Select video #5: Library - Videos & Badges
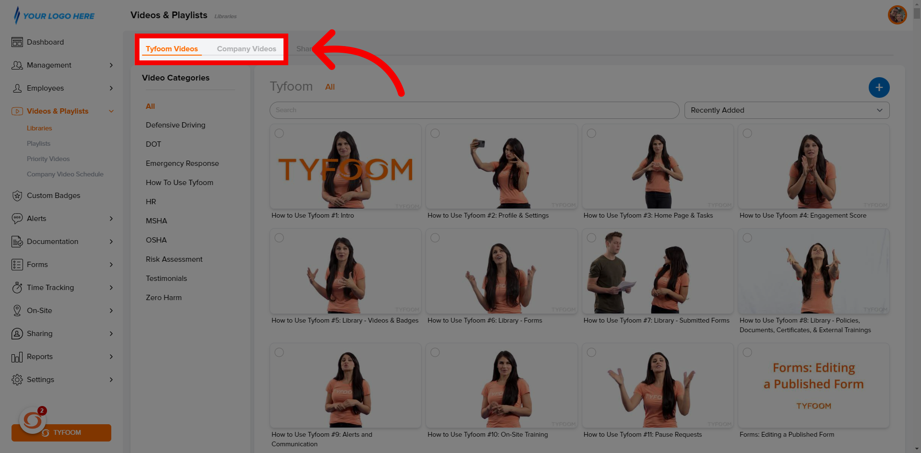The height and width of the screenshot is (453, 921). 279,238
